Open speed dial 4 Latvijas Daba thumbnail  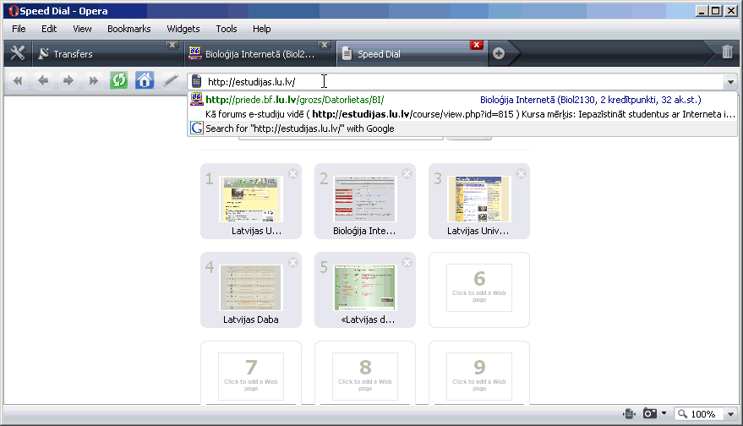click(x=251, y=287)
